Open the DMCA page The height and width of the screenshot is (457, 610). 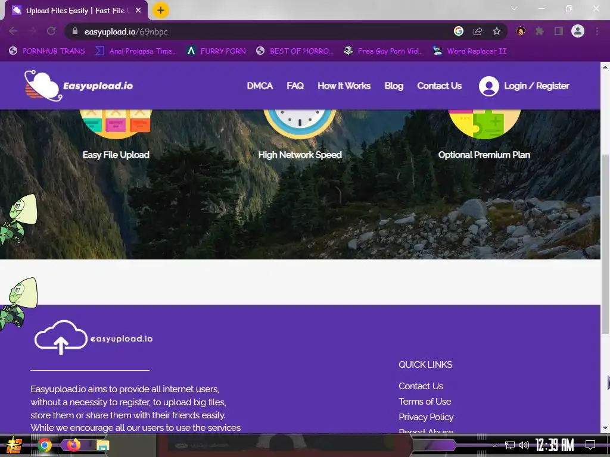tap(260, 86)
